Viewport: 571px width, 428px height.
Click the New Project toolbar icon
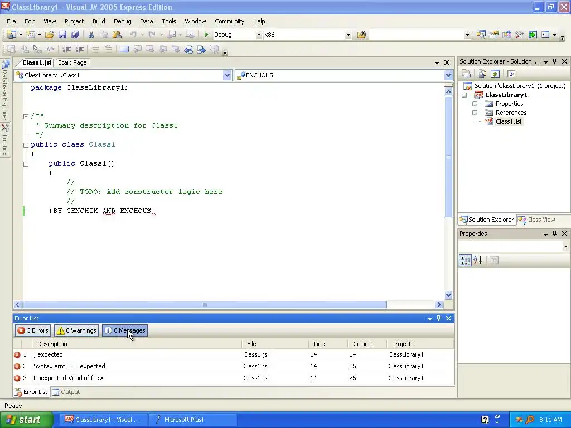[12, 35]
